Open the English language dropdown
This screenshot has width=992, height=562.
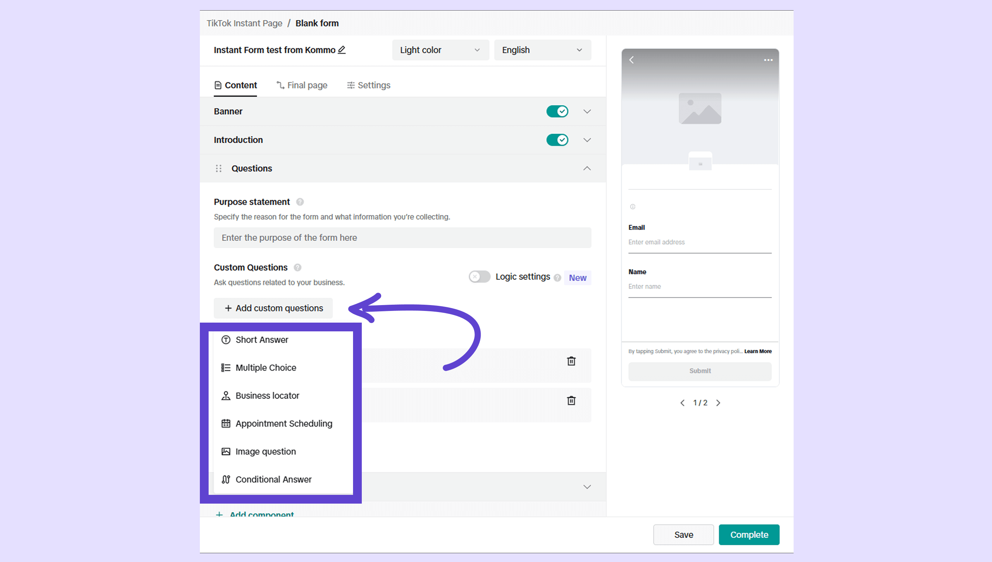(x=542, y=50)
